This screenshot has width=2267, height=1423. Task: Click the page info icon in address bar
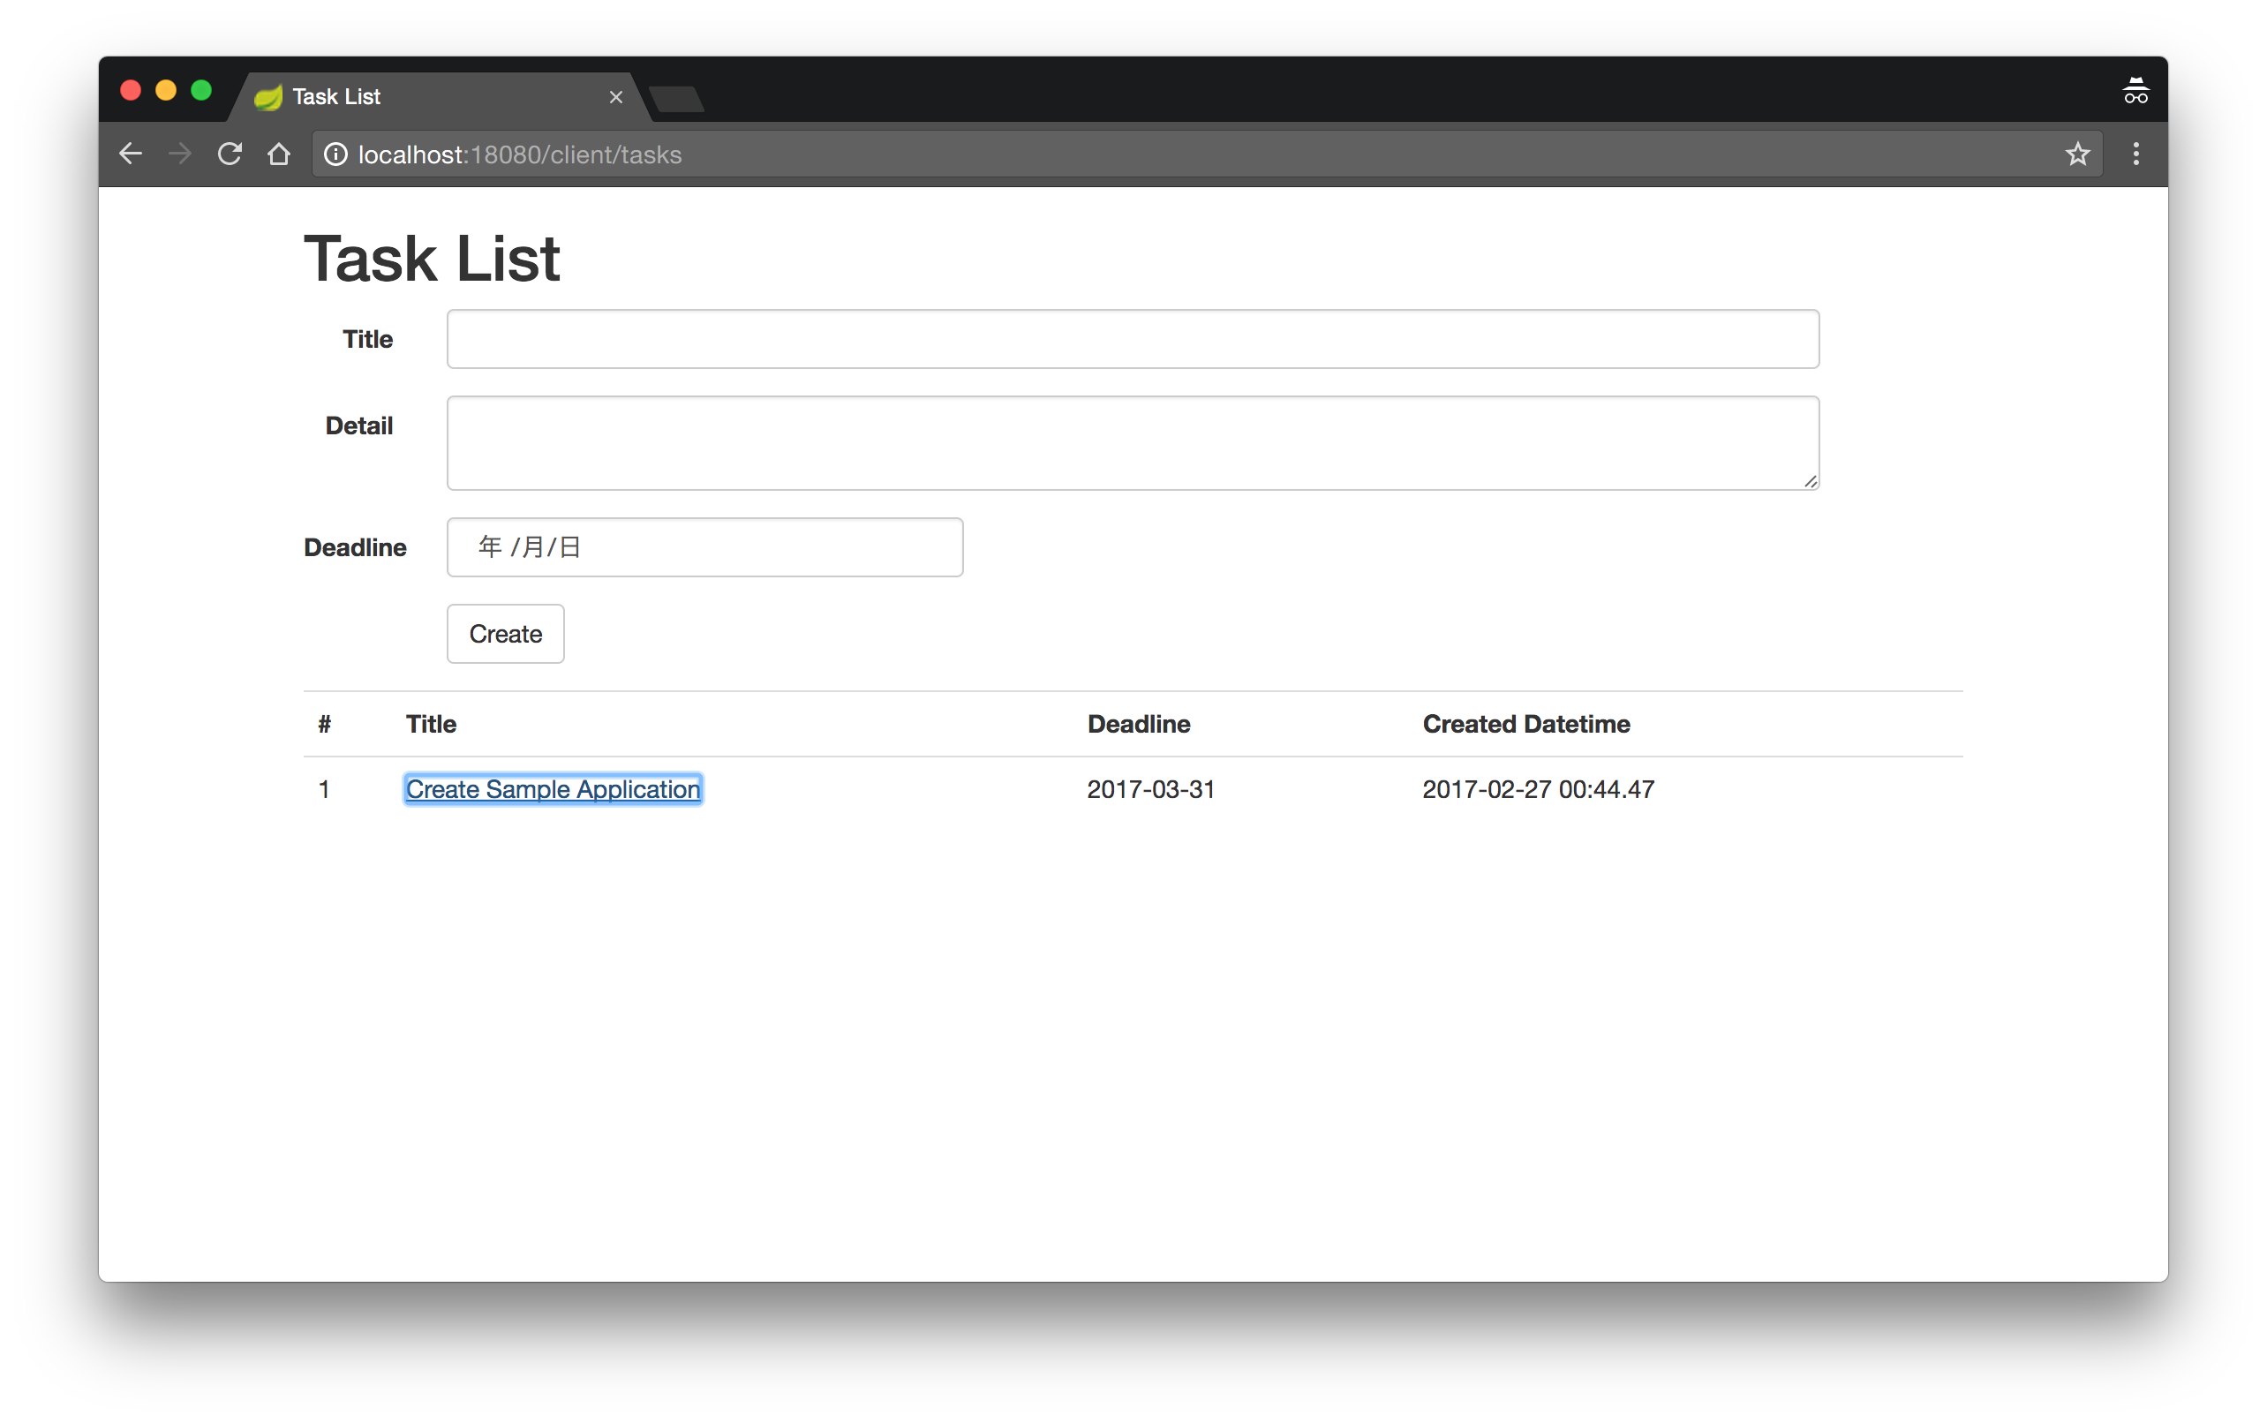click(335, 154)
